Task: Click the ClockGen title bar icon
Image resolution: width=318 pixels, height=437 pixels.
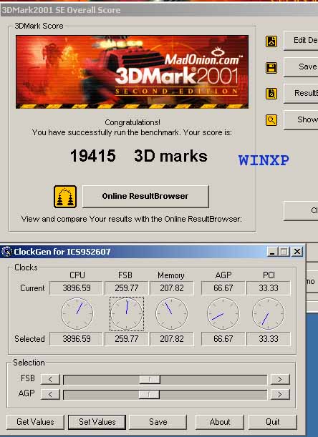Action: pos(6,252)
